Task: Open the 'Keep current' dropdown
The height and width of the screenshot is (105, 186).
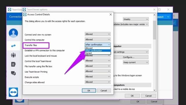Action: (x=136, y=62)
